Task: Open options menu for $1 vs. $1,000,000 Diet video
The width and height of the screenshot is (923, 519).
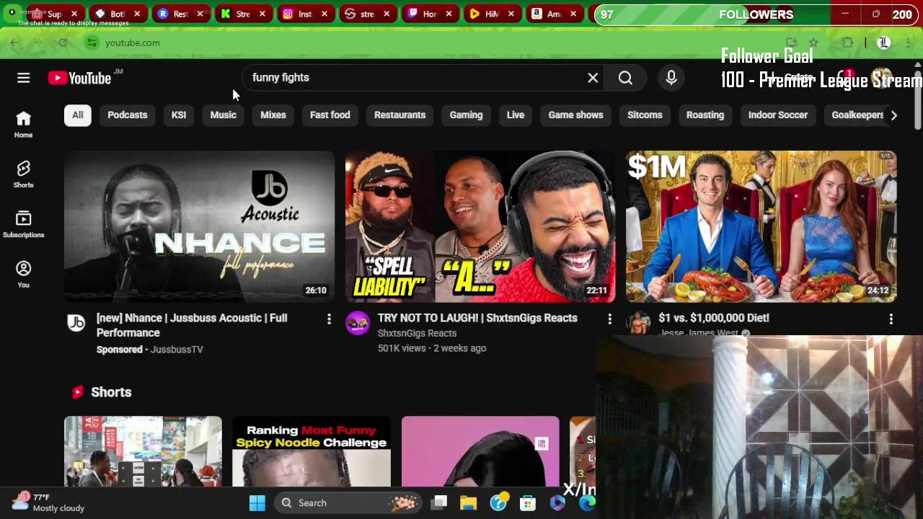Action: click(x=891, y=319)
